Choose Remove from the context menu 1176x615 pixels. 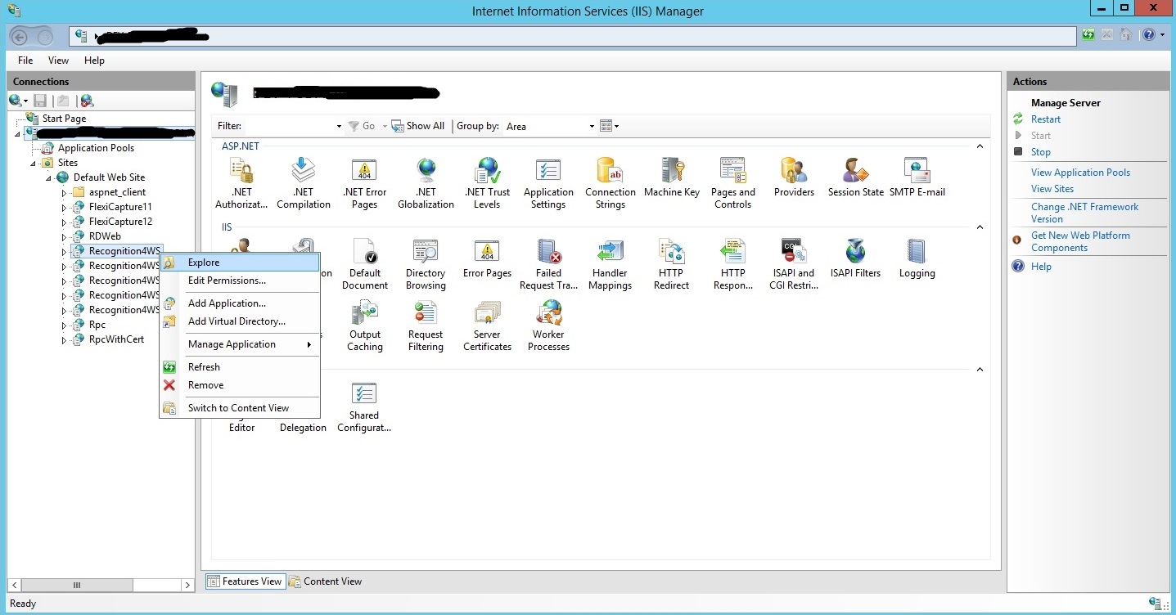pyautogui.click(x=239, y=385)
